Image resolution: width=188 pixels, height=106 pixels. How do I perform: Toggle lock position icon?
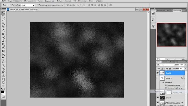(167, 69)
